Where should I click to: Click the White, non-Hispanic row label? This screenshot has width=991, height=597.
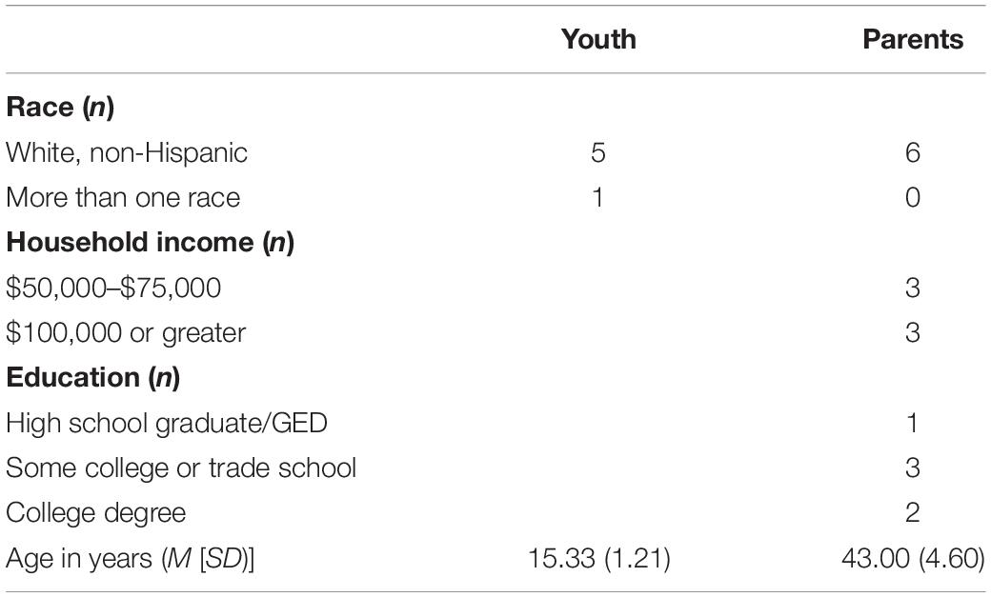pyautogui.click(x=127, y=153)
